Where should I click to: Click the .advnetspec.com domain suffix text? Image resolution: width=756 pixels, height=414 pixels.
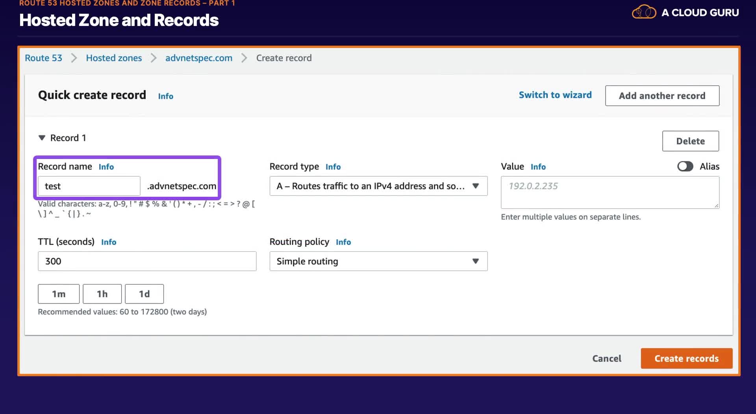182,186
